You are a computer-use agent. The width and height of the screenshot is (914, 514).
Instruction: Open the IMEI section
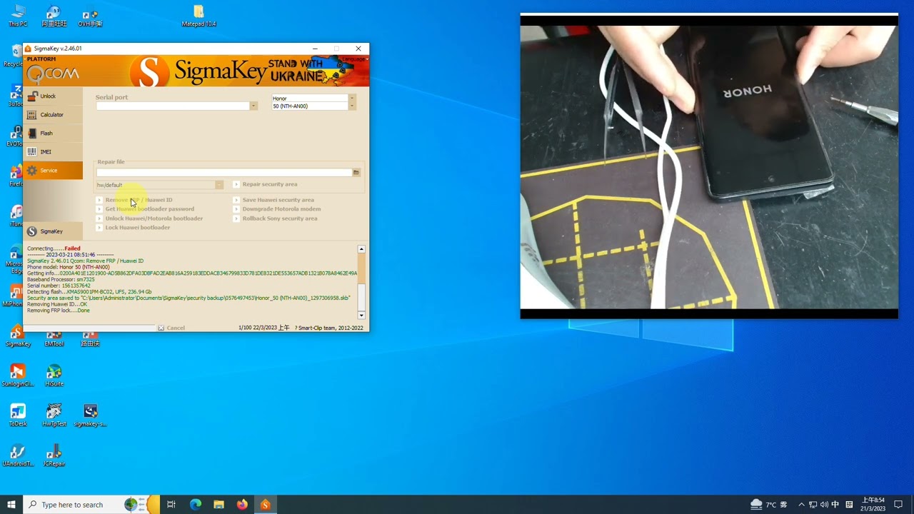click(53, 152)
